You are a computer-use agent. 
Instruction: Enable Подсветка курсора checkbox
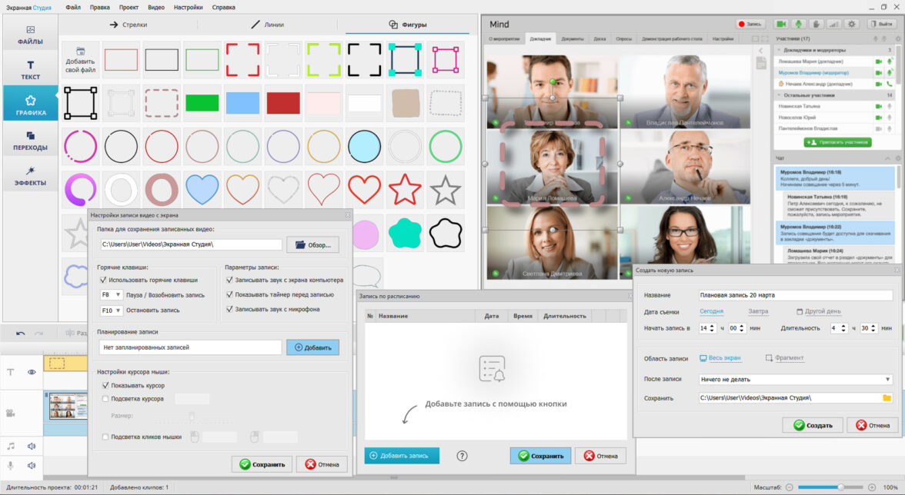click(x=105, y=399)
